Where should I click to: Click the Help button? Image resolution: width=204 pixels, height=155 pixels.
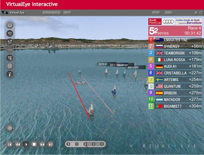click(x=168, y=13)
